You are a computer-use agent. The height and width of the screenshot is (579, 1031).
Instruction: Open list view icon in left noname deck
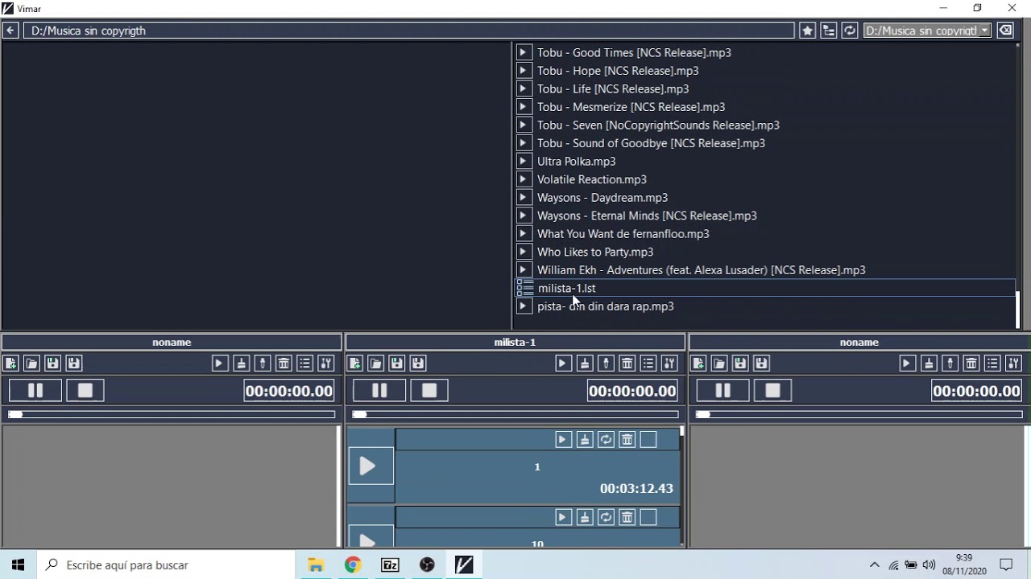pyautogui.click(x=304, y=363)
